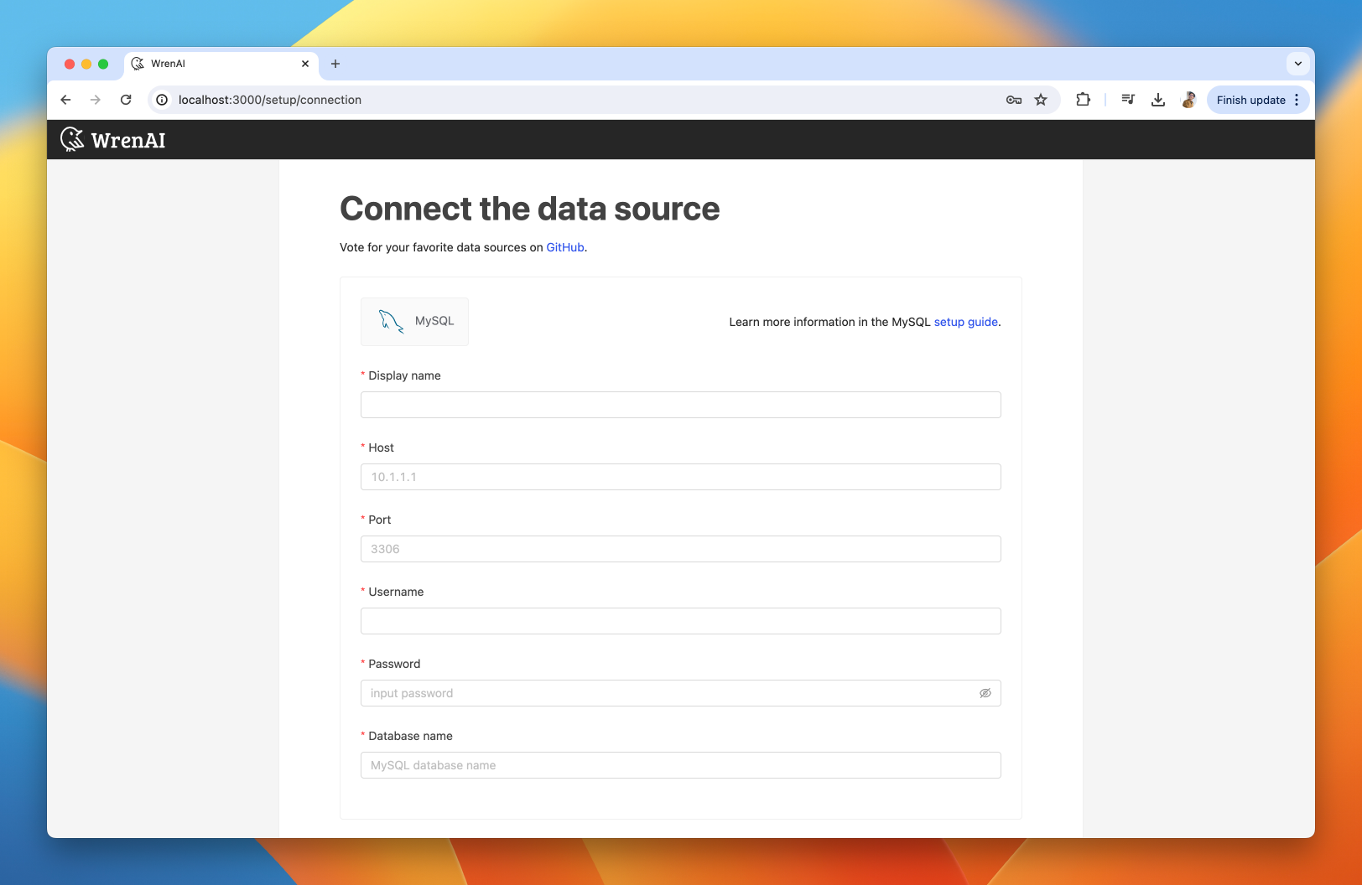Screen dimensions: 1362x885
Task: Open site information icon in address bar
Action: 162,100
